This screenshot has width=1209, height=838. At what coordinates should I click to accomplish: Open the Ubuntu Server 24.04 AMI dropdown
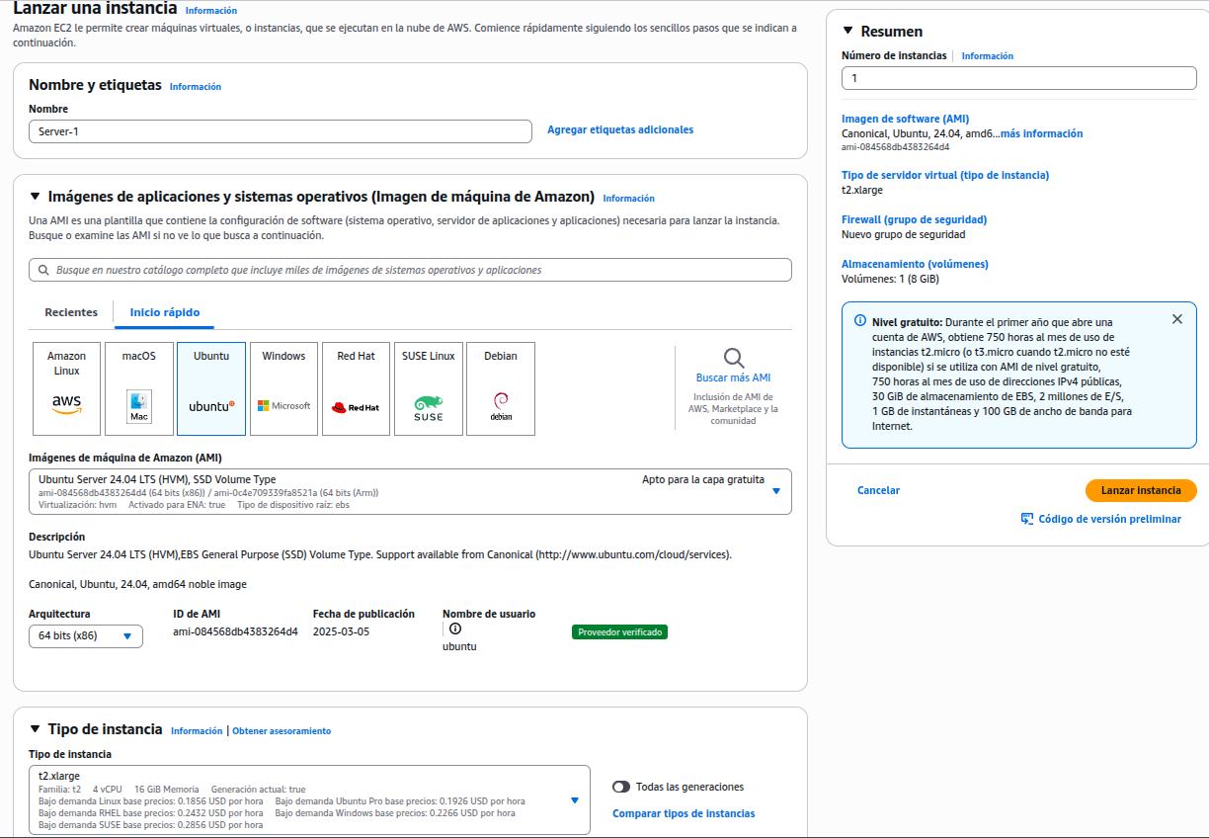tap(775, 491)
